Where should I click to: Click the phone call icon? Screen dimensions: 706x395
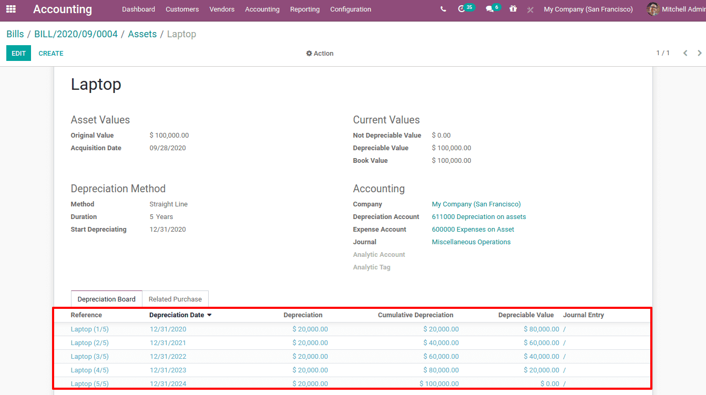pos(444,9)
